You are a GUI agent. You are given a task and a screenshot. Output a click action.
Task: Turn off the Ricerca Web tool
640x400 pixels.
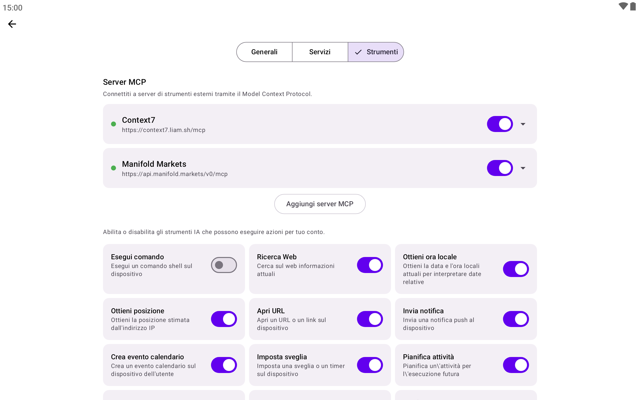coord(370,265)
